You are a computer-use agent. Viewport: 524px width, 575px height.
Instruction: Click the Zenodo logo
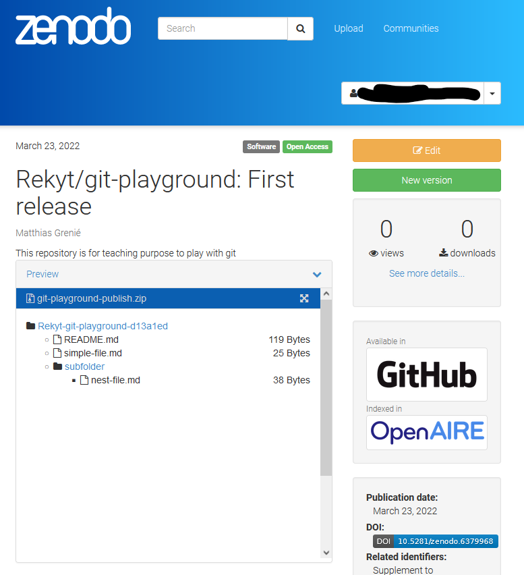[73, 26]
